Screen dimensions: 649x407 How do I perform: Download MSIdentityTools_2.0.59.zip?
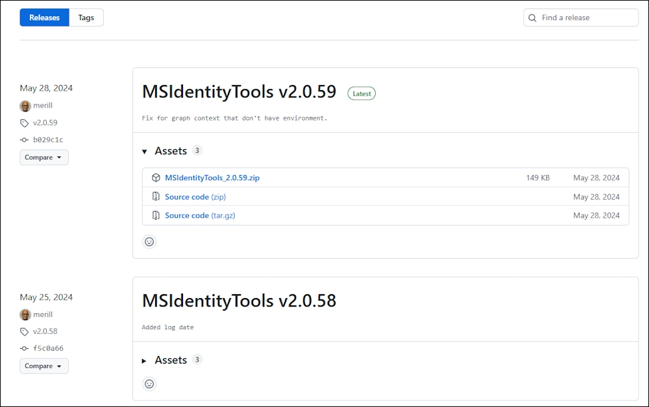point(212,178)
